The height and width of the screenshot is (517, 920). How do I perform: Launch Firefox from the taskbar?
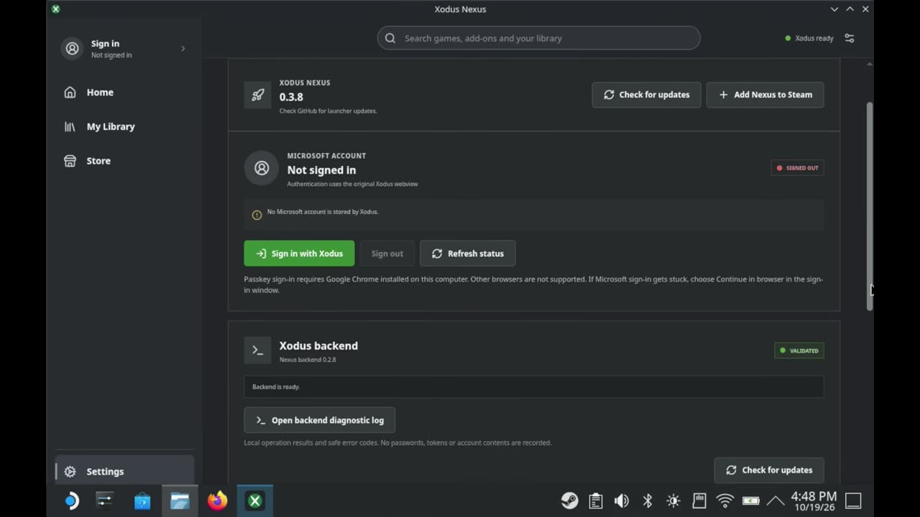(x=217, y=500)
